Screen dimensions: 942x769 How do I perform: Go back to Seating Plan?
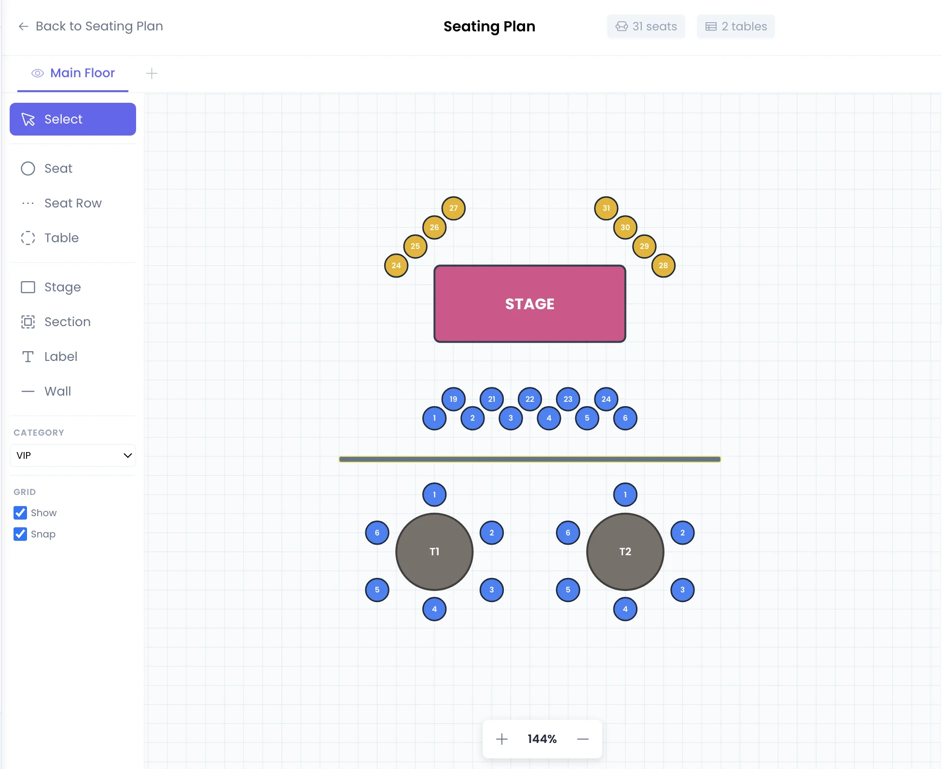click(x=91, y=26)
